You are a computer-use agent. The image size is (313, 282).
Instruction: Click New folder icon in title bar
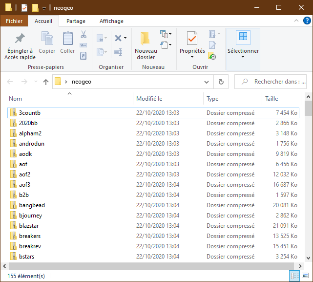point(35,8)
